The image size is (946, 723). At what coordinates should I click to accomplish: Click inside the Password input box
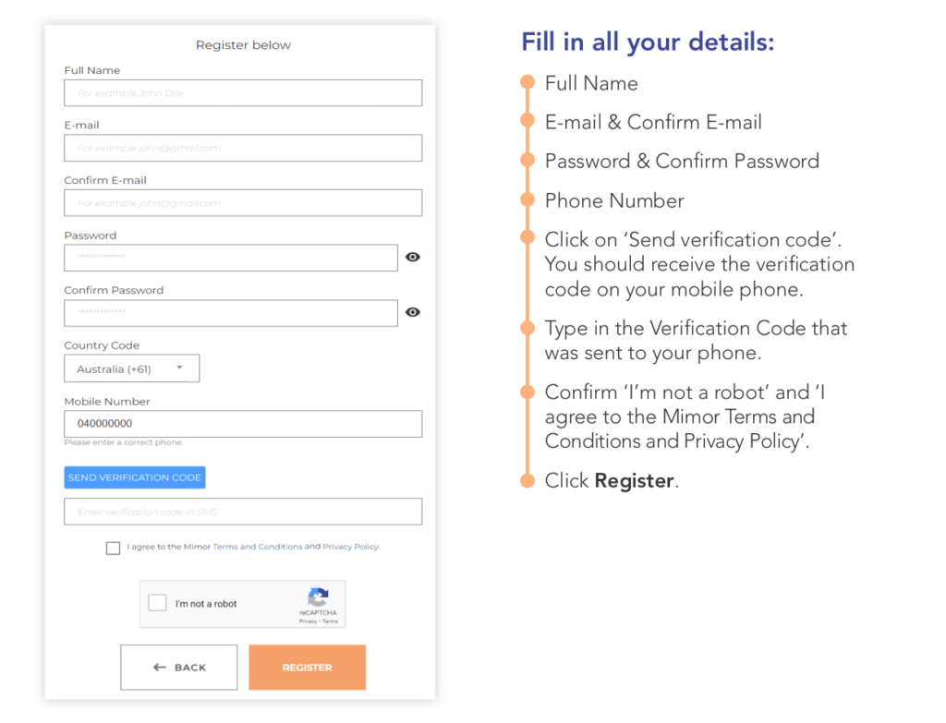(231, 258)
